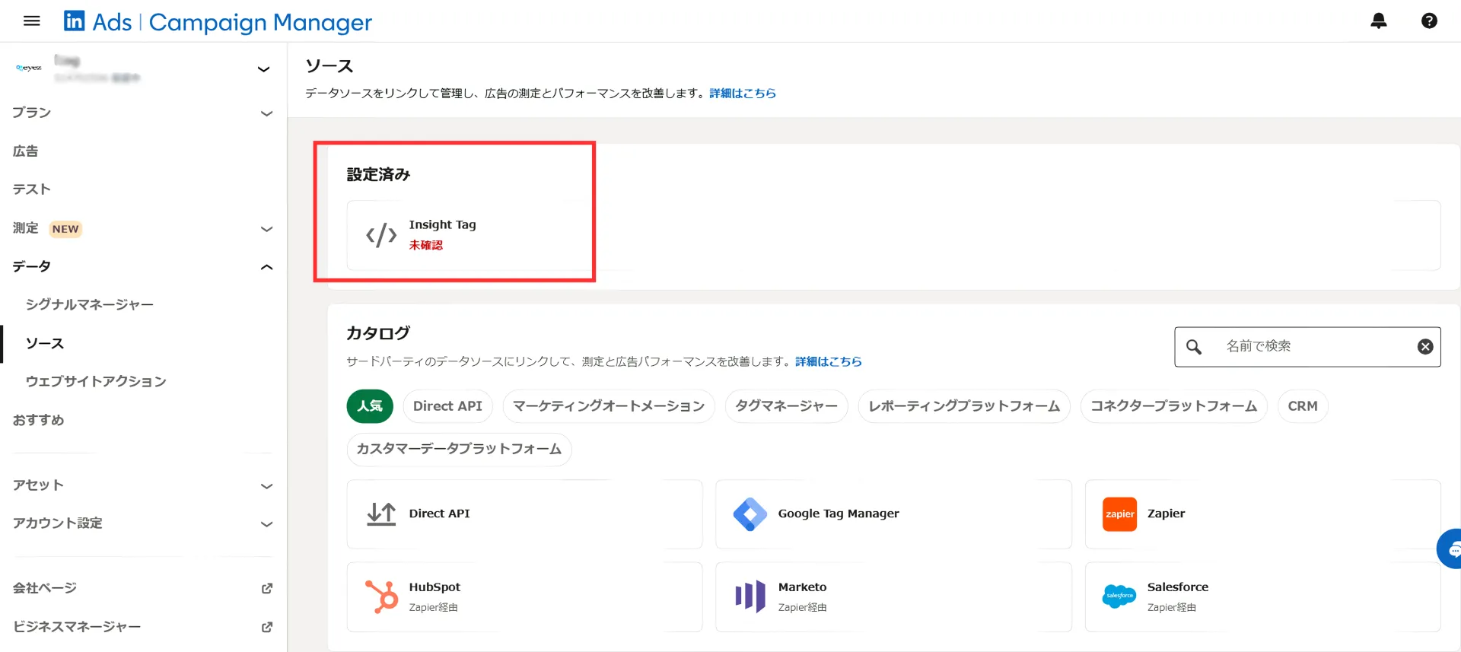Click the catalog 詳細はこちら link
Viewport: 1461px width, 652px height.
coord(829,361)
